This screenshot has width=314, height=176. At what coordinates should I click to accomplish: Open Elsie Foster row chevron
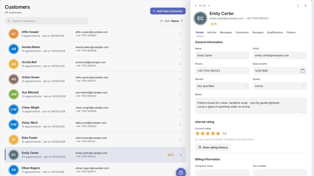tap(180, 140)
